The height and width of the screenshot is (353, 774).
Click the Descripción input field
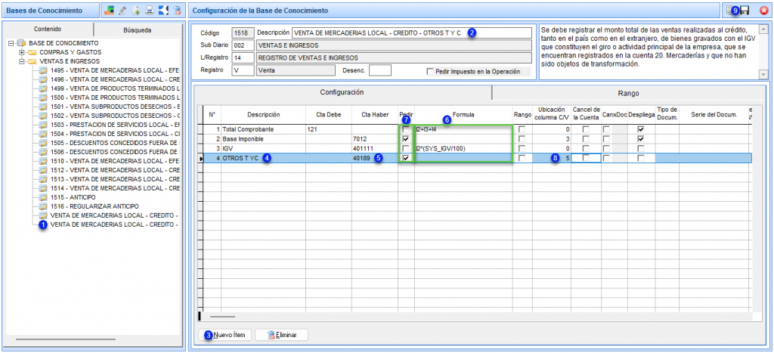pyautogui.click(x=412, y=33)
